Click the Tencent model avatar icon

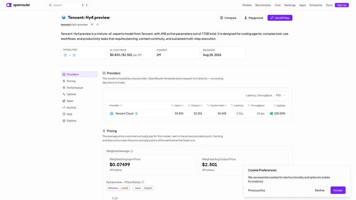[63, 17]
